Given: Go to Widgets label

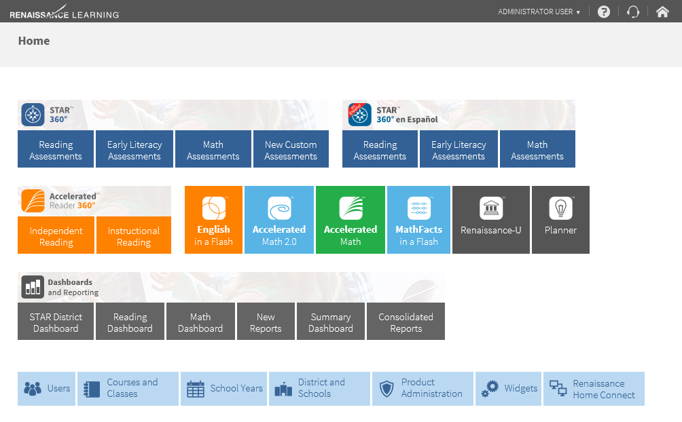Looking at the screenshot, I should [521, 389].
